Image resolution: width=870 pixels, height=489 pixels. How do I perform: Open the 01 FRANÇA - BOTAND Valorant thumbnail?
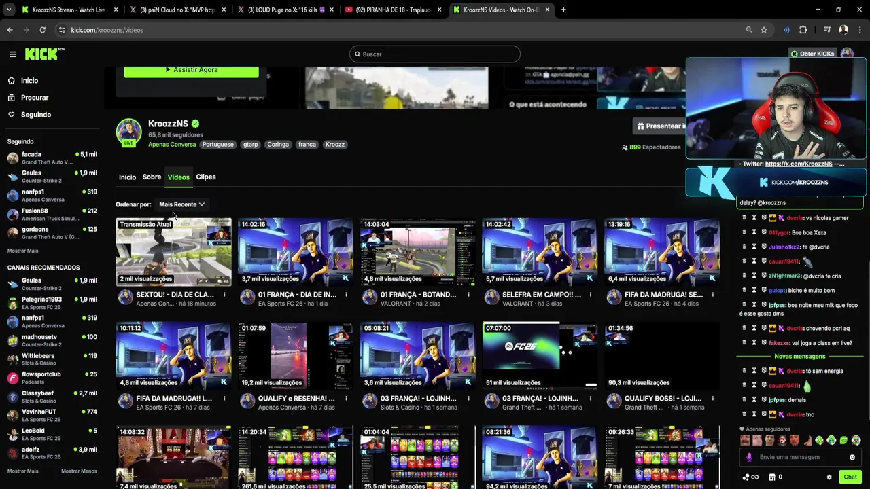point(418,251)
